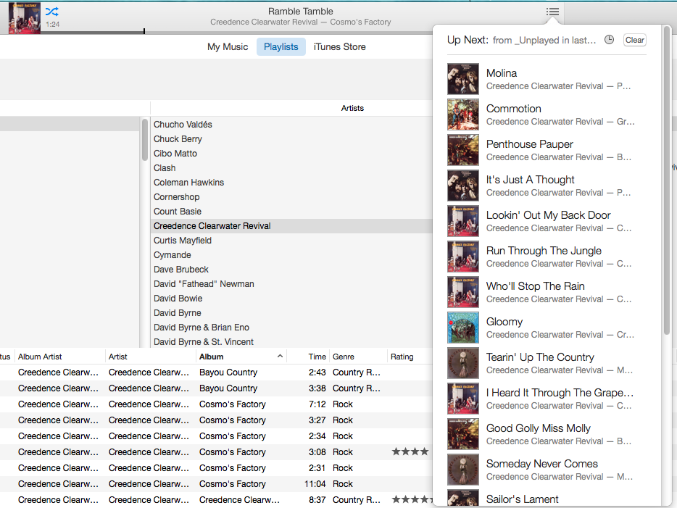Screen dimensions: 677x508
Task: Click Gloomy album artwork thumbnail
Action: [463, 328]
